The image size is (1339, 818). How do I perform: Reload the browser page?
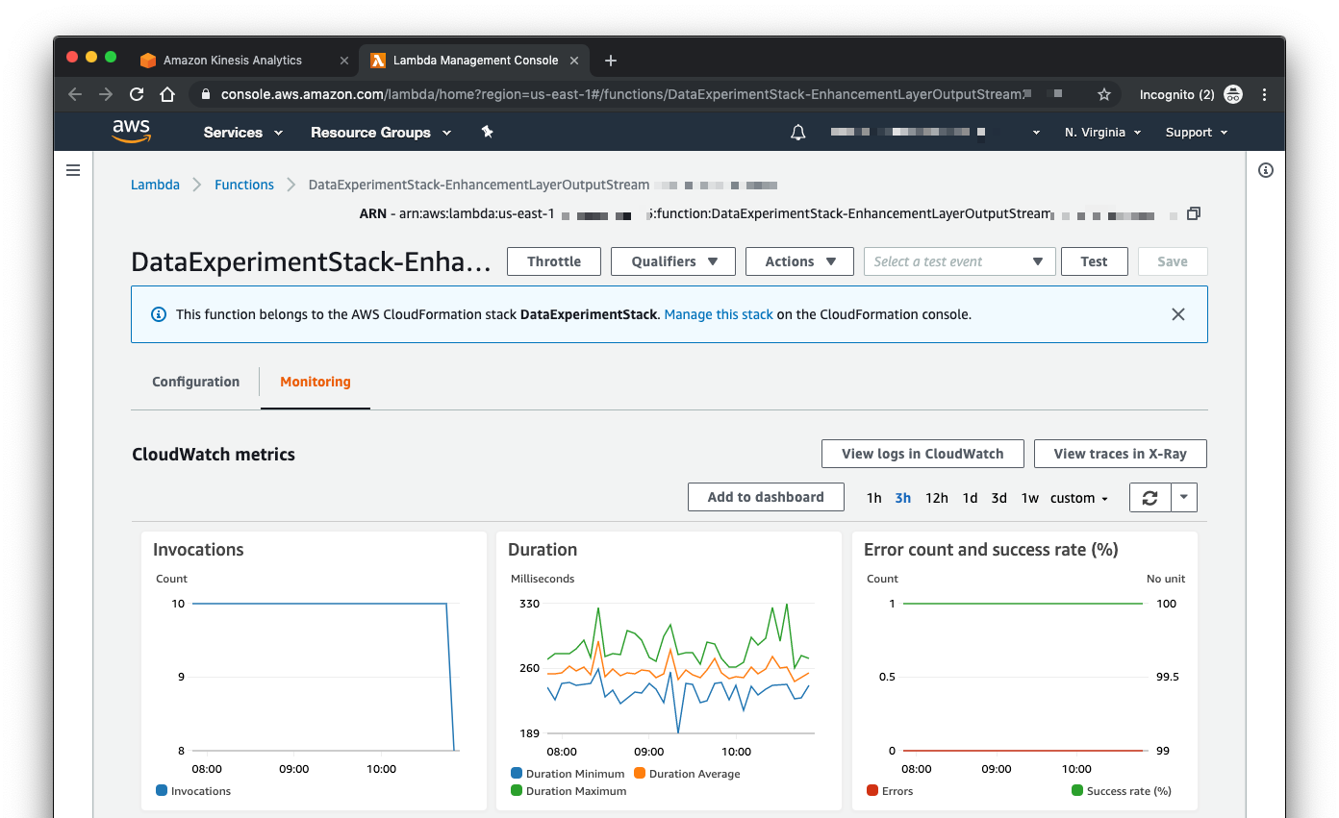(x=137, y=94)
